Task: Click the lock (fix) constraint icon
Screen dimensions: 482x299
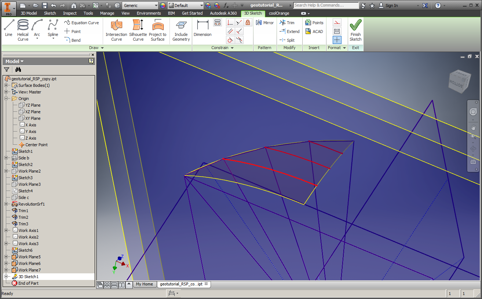Action: point(248,23)
